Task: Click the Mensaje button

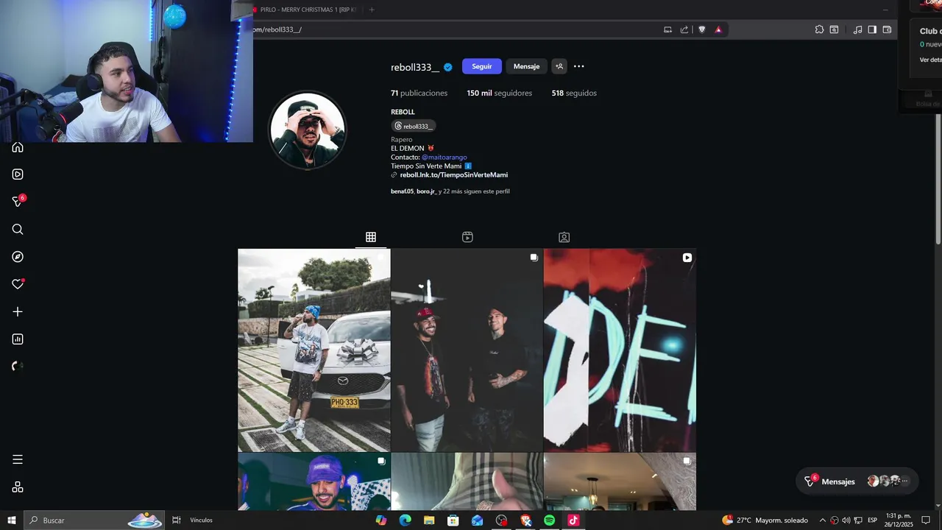Action: [x=526, y=66]
